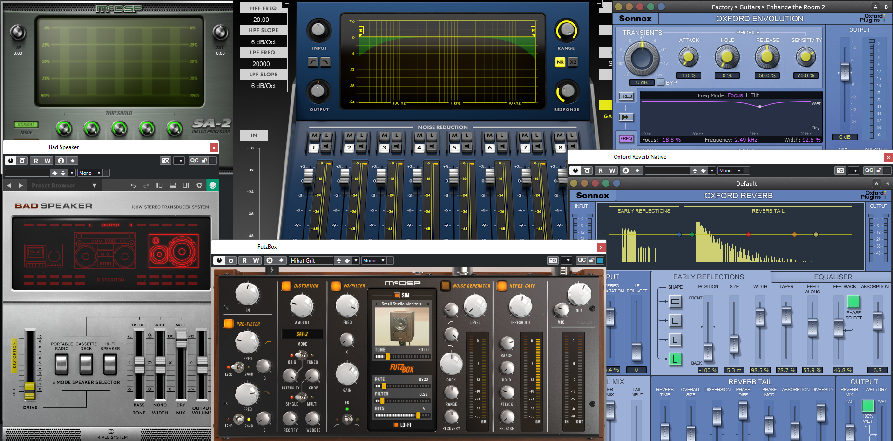Bypass the FutzBox plugin with its power icon
893x441 pixels.
[219, 260]
